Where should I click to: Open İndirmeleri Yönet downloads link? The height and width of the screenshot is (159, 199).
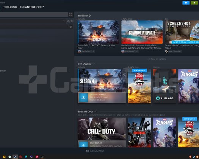pos(97,151)
